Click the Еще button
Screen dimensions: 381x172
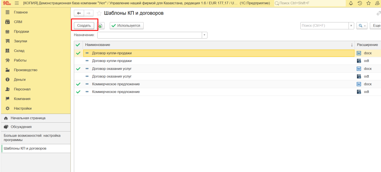coord(376,26)
